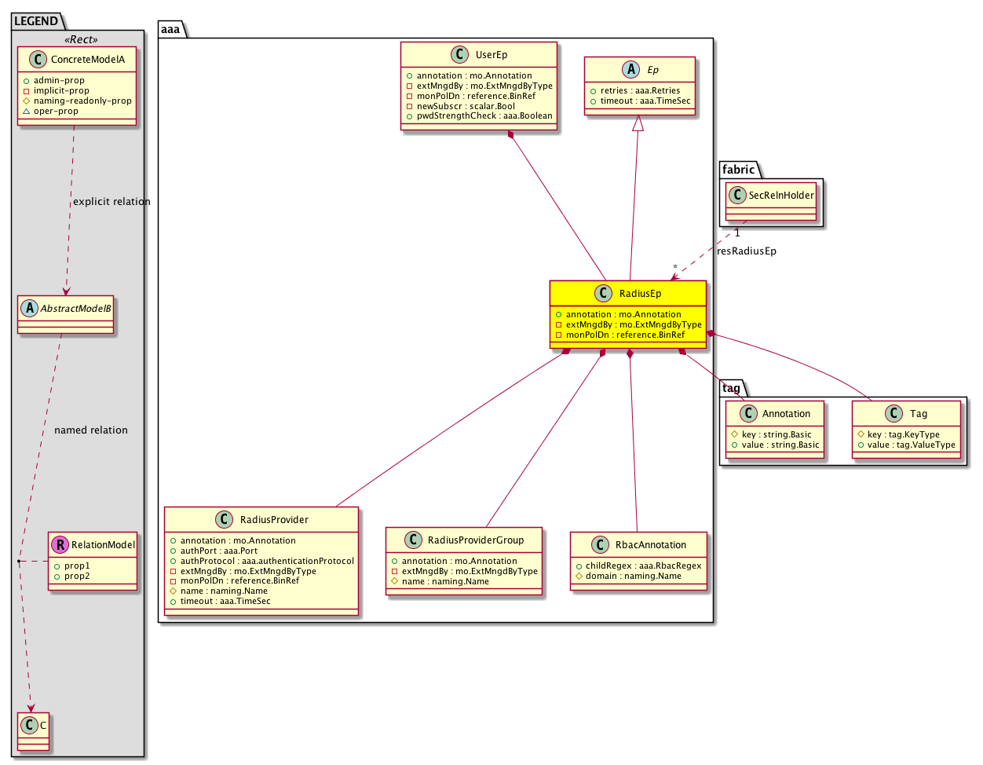Click the resRadiusEp relation label

[746, 251]
